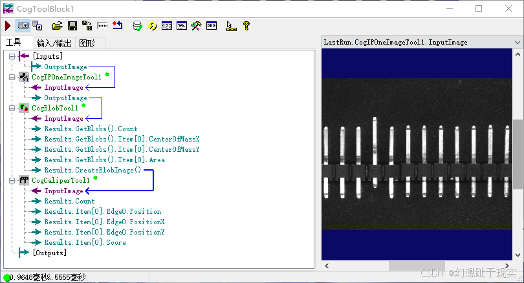The image size is (524, 283).
Task: Click the CogIPOneImageTool1 tool icon
Action: (x=24, y=77)
